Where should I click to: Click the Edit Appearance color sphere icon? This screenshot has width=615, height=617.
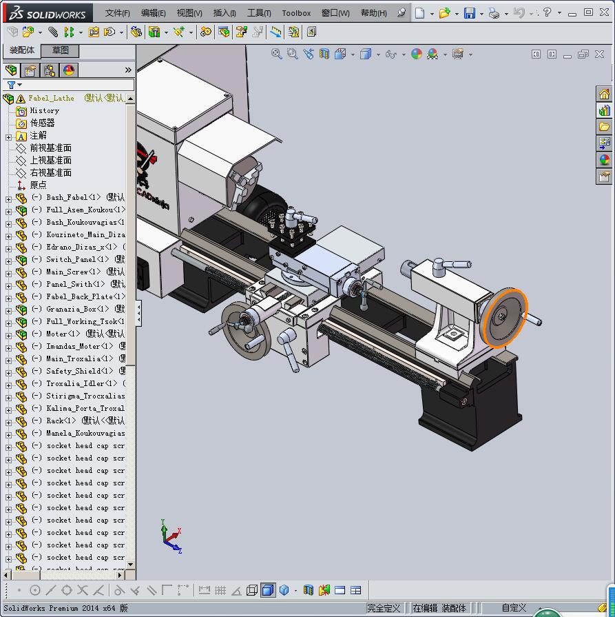point(416,54)
